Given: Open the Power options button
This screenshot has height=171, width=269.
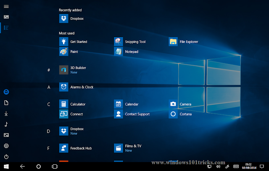Looking at the screenshot, I should 6,157.
